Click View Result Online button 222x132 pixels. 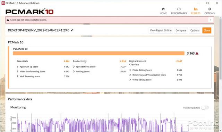tap(161, 30)
